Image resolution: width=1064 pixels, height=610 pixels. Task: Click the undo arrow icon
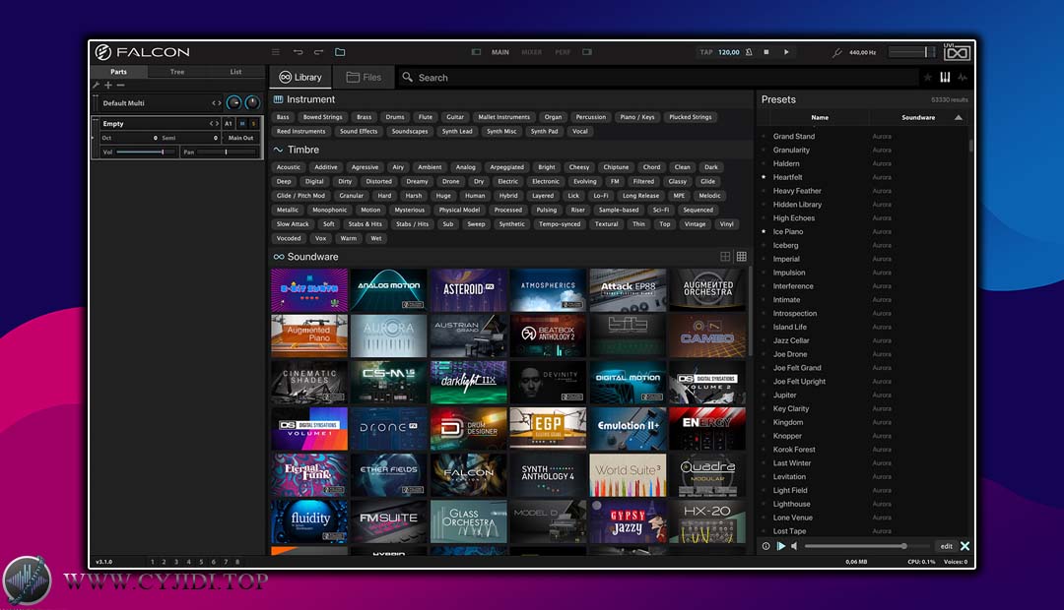pyautogui.click(x=298, y=52)
